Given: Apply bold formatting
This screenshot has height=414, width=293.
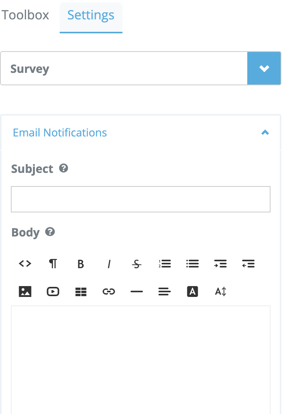Looking at the screenshot, I should pos(81,264).
